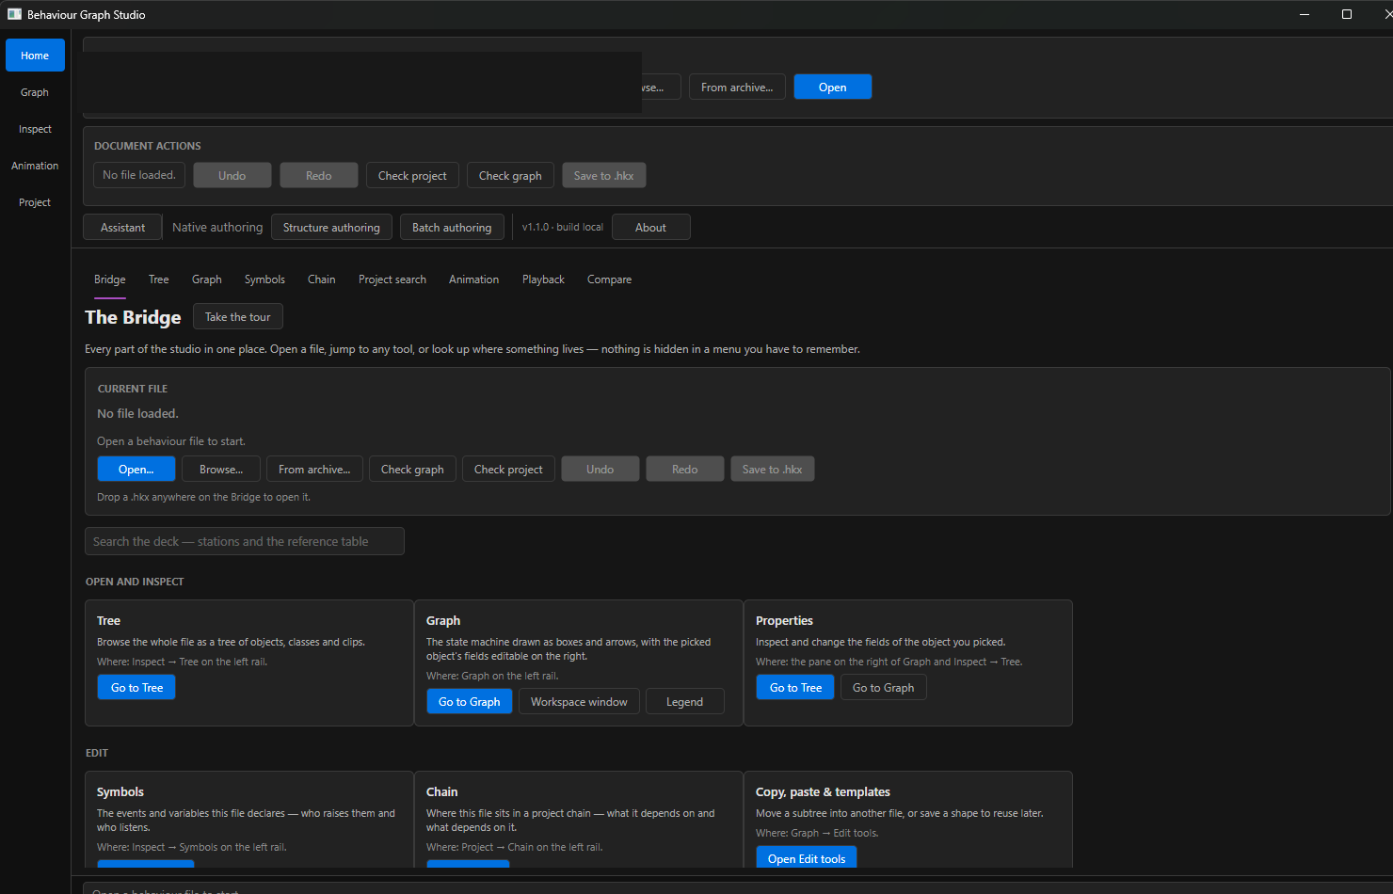Viewport: 1393px width, 894px height.
Task: Click top-bar From archive... button beside Open
Action: coord(737,88)
